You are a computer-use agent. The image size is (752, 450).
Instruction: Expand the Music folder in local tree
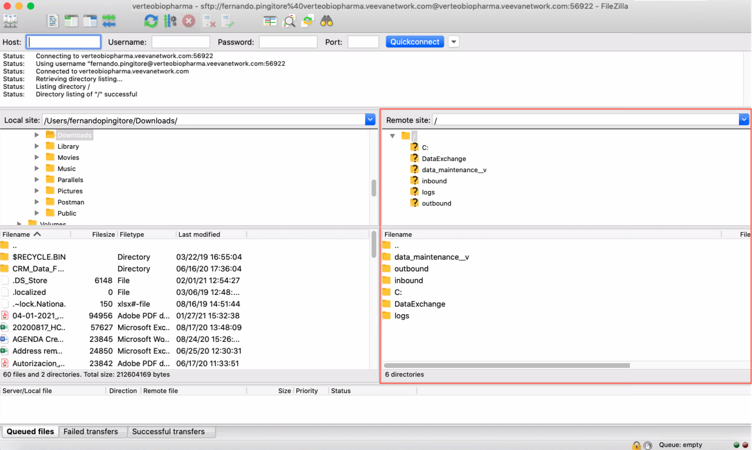tap(37, 169)
